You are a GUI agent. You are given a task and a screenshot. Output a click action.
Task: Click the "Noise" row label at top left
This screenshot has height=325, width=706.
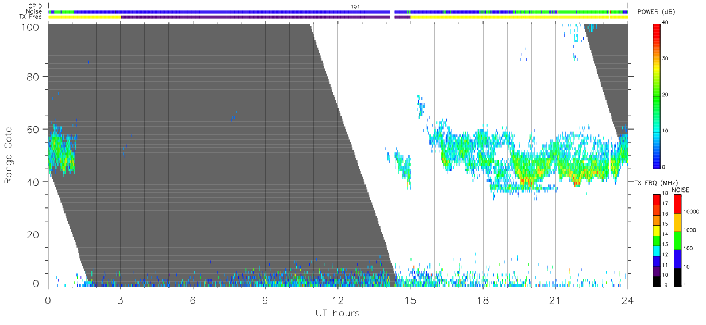click(x=35, y=11)
